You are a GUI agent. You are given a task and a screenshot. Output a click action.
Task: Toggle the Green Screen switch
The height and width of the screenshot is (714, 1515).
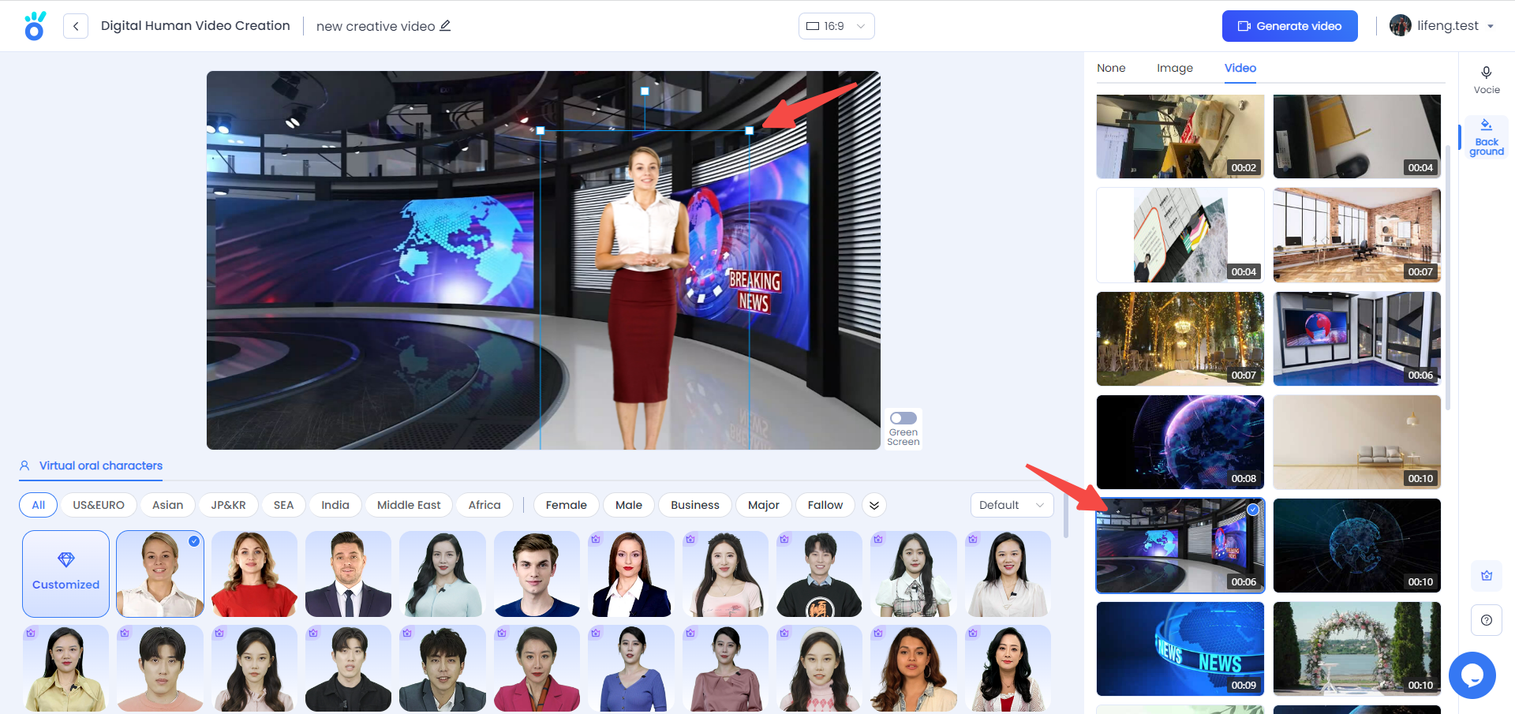903,418
